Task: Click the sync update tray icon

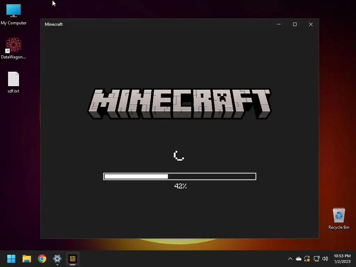Action: (307, 259)
